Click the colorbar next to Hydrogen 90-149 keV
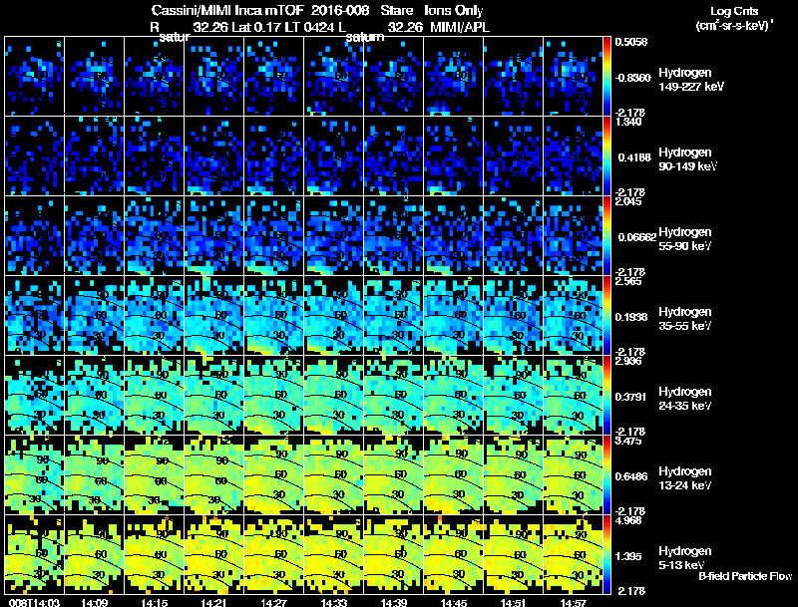The image size is (798, 607). (x=606, y=155)
